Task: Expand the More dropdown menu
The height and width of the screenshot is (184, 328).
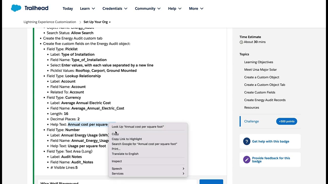Action: click(x=196, y=8)
